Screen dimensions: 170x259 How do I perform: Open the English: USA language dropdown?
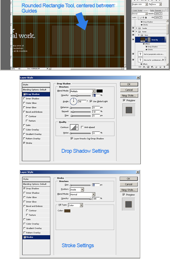point(140,4)
